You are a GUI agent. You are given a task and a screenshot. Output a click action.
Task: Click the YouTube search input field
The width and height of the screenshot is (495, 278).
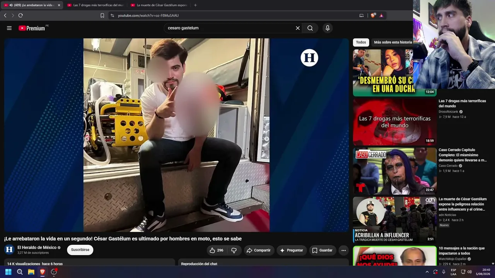230,28
